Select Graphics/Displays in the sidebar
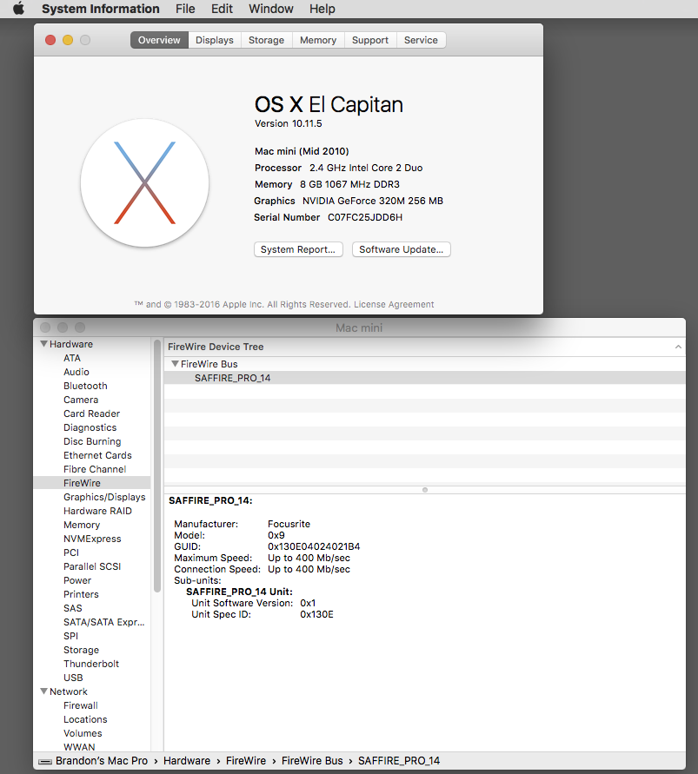Screen dimensions: 698x774 coord(104,497)
